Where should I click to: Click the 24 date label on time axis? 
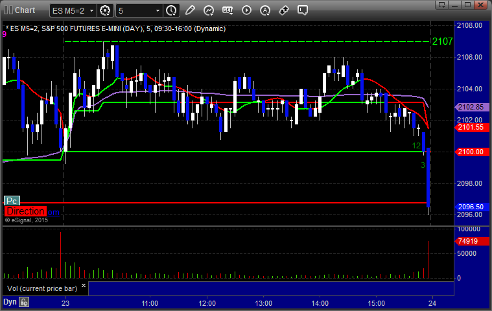(x=432, y=303)
